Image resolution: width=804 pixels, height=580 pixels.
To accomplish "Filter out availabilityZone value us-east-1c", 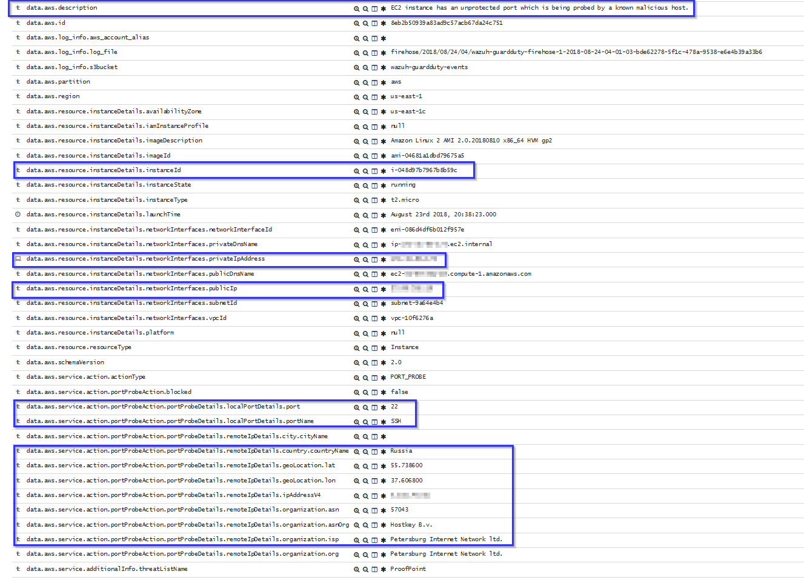I will [x=365, y=112].
